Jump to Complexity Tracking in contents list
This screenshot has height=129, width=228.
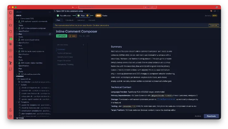65,64
